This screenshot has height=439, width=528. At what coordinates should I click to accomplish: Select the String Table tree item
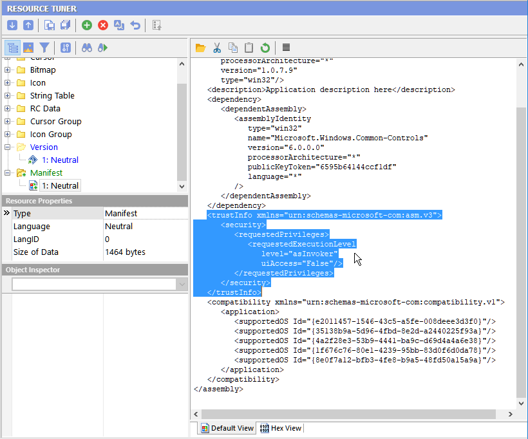pyautogui.click(x=52, y=95)
